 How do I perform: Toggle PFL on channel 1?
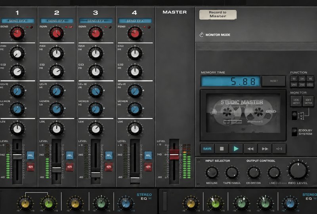[31, 155]
